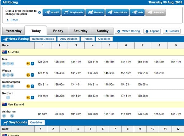The image size is (184, 136).
Task: Click the Moe F icon
Action: (33, 64)
